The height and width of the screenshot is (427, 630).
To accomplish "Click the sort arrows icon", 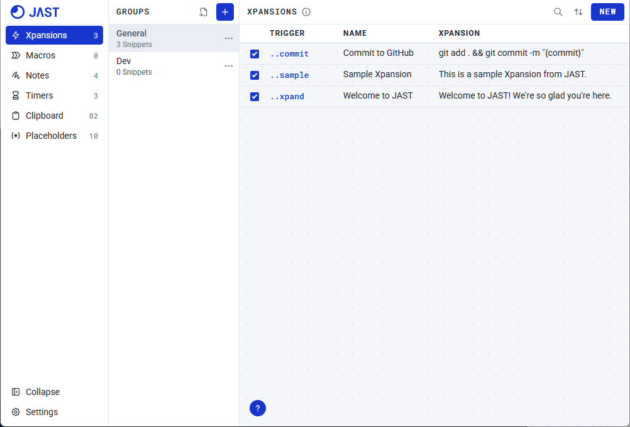I will coord(578,12).
